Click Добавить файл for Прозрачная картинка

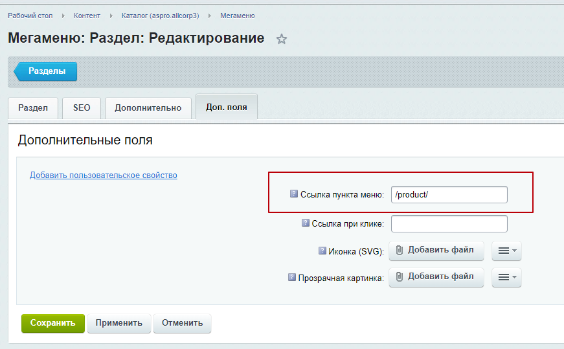[436, 276]
